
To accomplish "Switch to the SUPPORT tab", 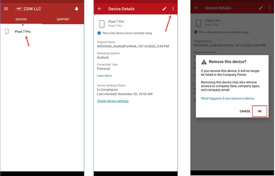I will [63, 19].
